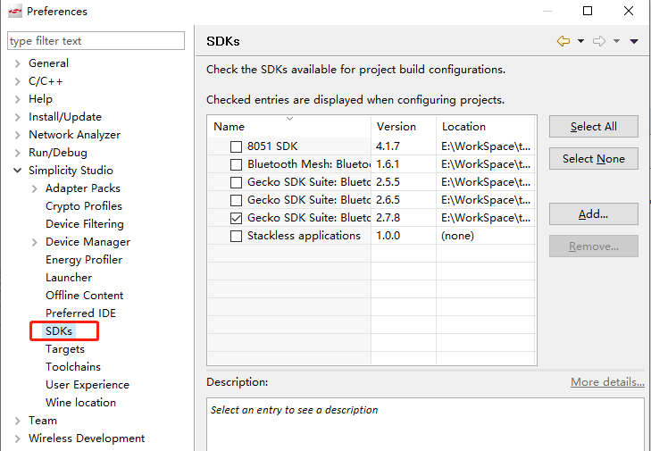Click the type filter text field
This screenshot has height=451, width=651.
pyautogui.click(x=96, y=41)
